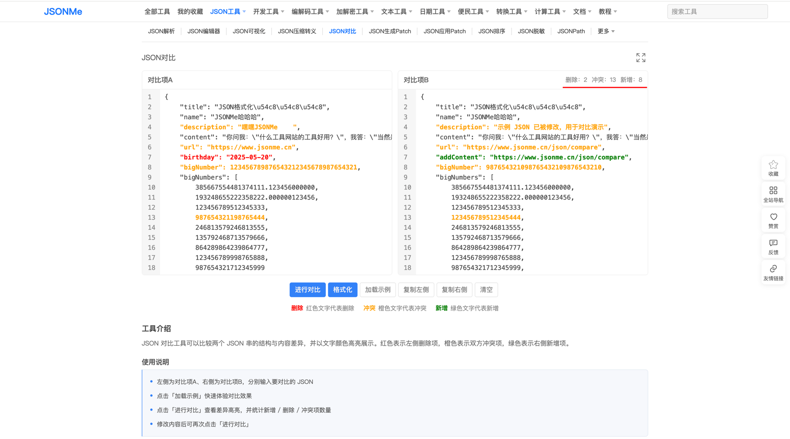Open 我的收藏 menu item
Screen dimensions: 790x439
(190, 11)
